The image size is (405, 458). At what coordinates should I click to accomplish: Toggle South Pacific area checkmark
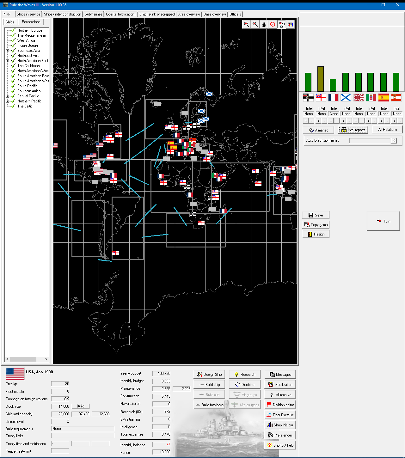13,86
